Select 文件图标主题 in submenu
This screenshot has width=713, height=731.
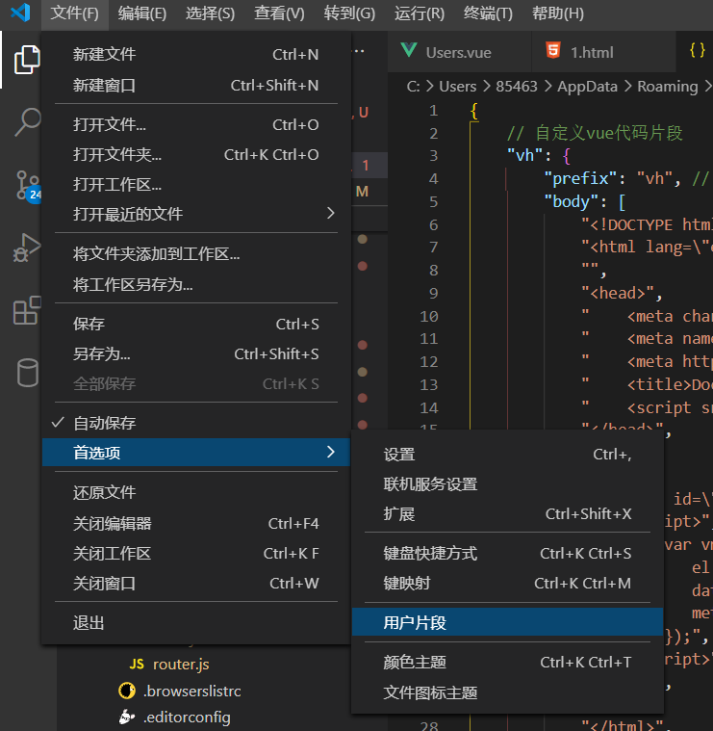(507, 692)
